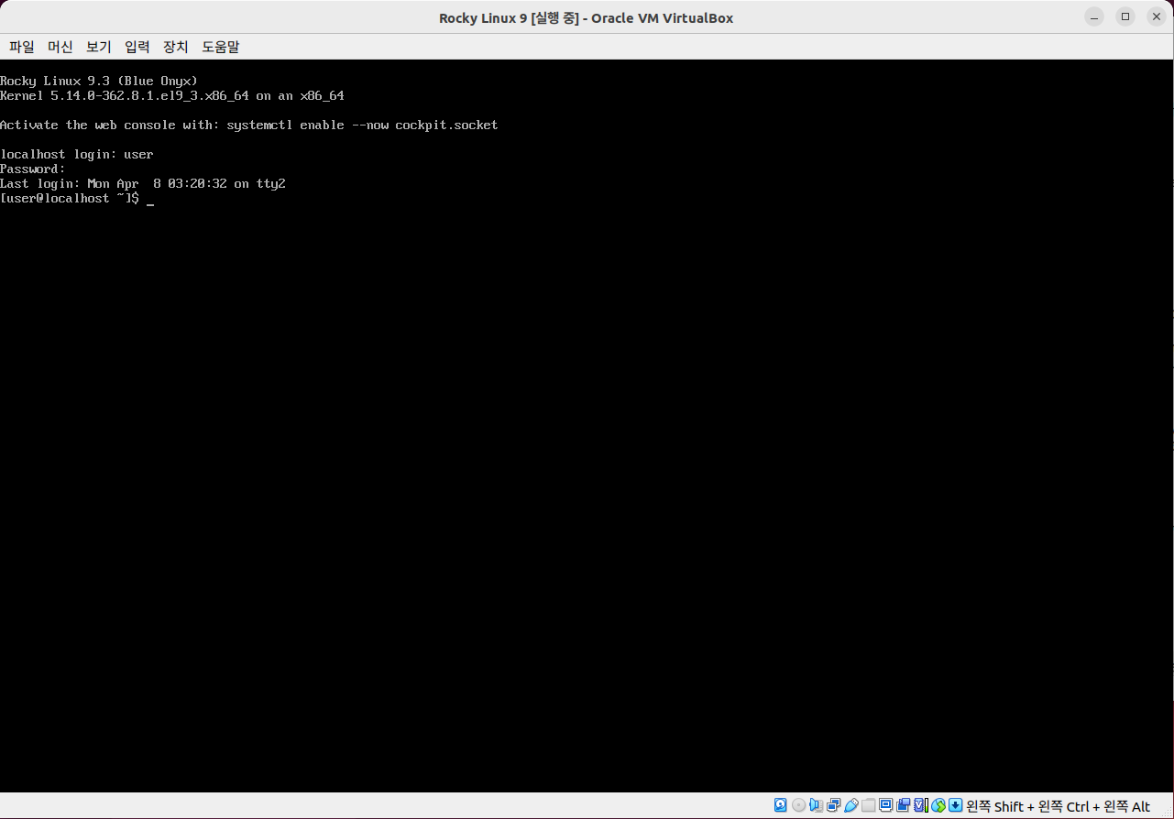Click the window title 'Rocky Linux 9 [실행 중]'
Screen dimensions: 1174x819
click(509, 18)
